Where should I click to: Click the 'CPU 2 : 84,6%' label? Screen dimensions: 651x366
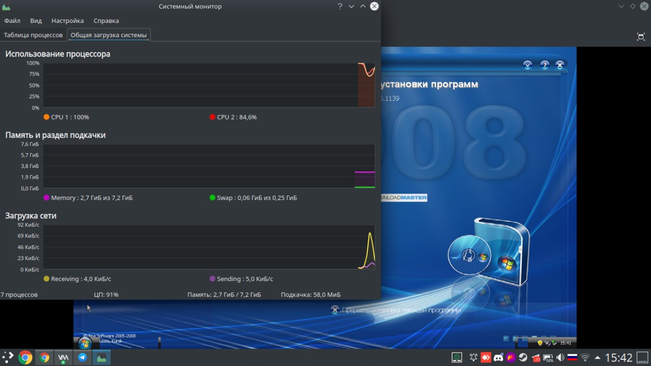[236, 117]
